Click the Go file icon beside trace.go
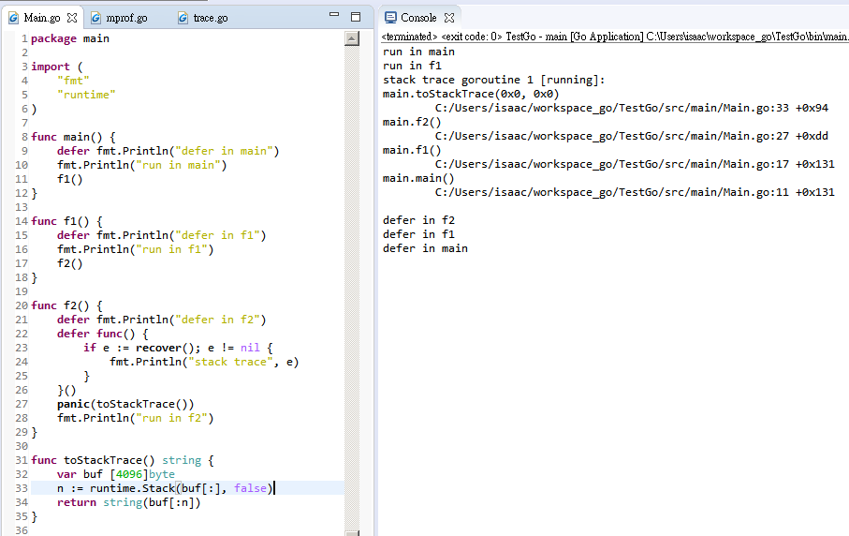The image size is (849, 536). coord(183,18)
